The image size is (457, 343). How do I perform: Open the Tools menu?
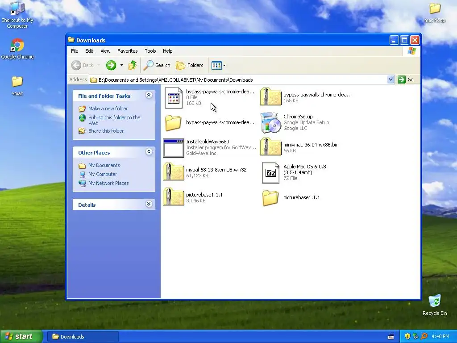(x=150, y=51)
